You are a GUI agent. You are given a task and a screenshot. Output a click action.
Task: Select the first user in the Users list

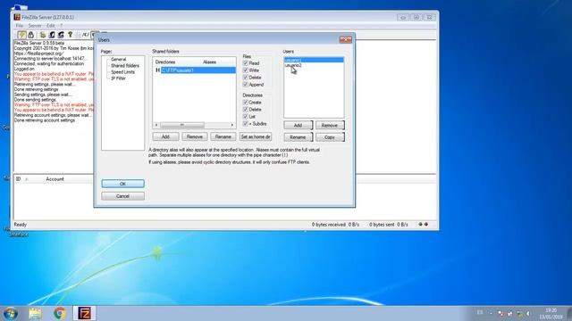click(x=314, y=60)
